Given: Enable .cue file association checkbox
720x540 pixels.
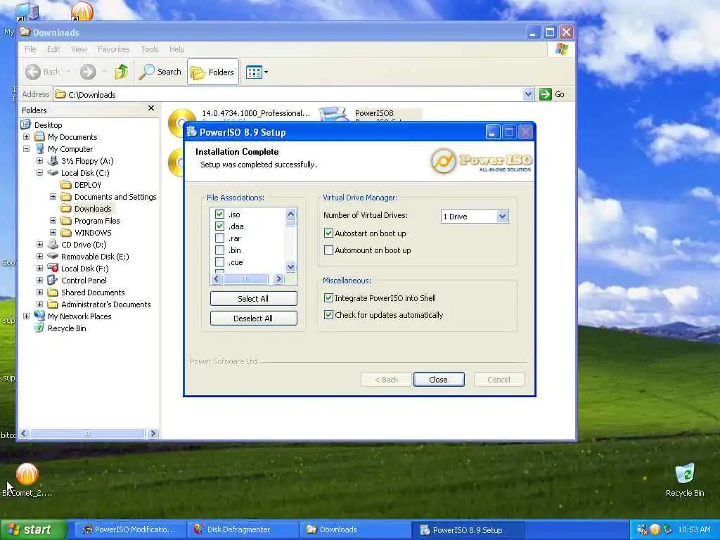Looking at the screenshot, I should (219, 262).
